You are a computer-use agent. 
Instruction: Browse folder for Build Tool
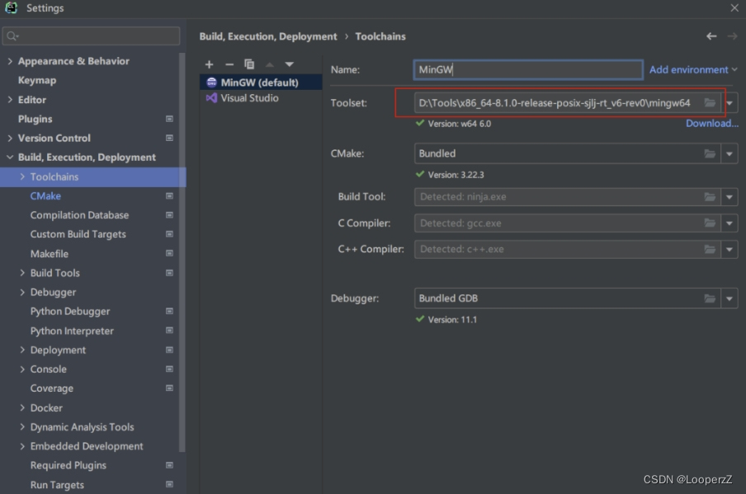click(710, 197)
